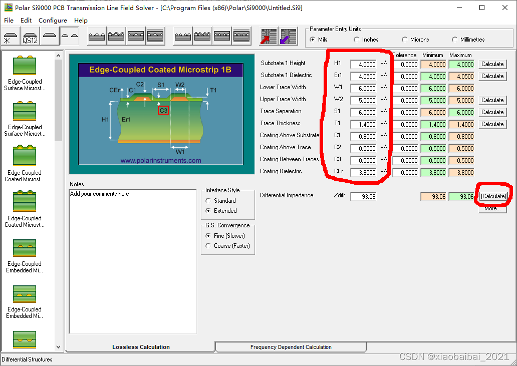Click the Zdiff impedance result field
Viewport: 517px width, 366px height.
[x=363, y=197]
